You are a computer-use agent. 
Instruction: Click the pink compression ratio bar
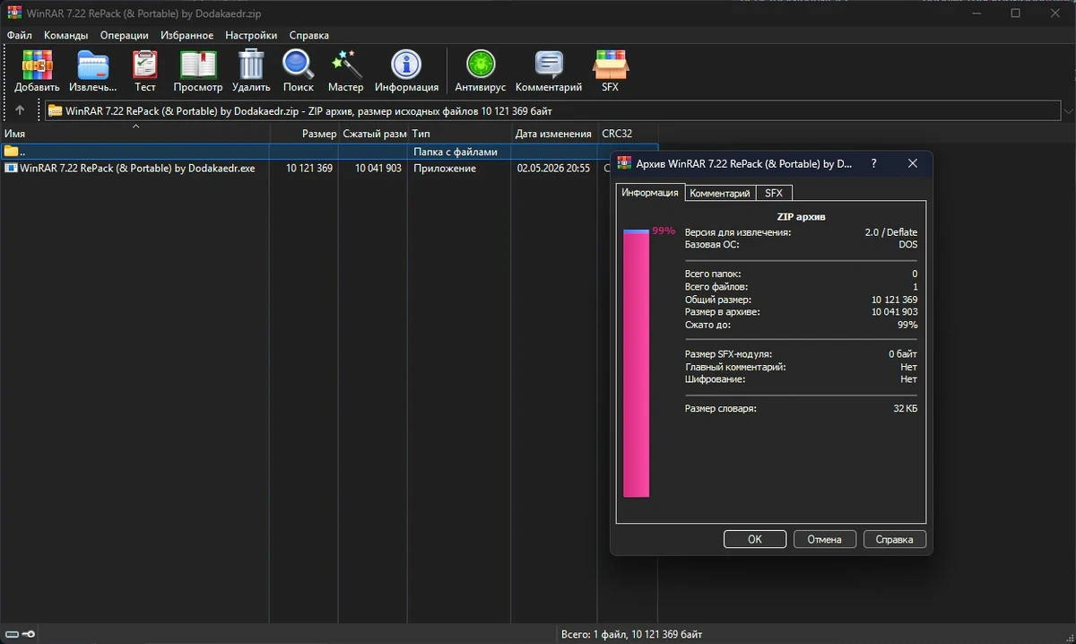coord(636,362)
